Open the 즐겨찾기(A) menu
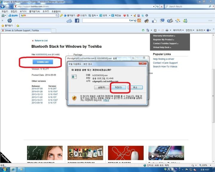The height and width of the screenshot is (172, 215). click(35, 11)
